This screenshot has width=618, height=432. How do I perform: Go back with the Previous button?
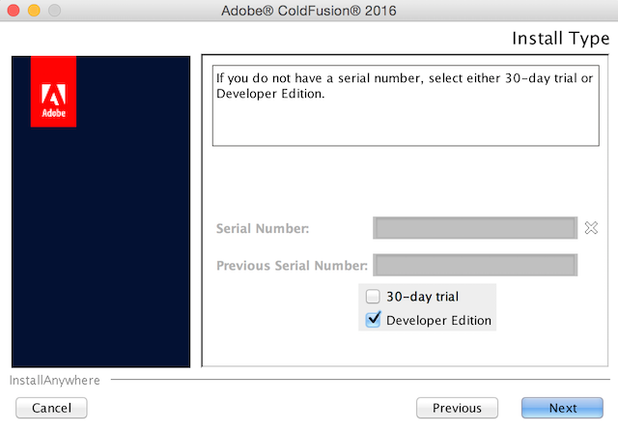pos(457,408)
